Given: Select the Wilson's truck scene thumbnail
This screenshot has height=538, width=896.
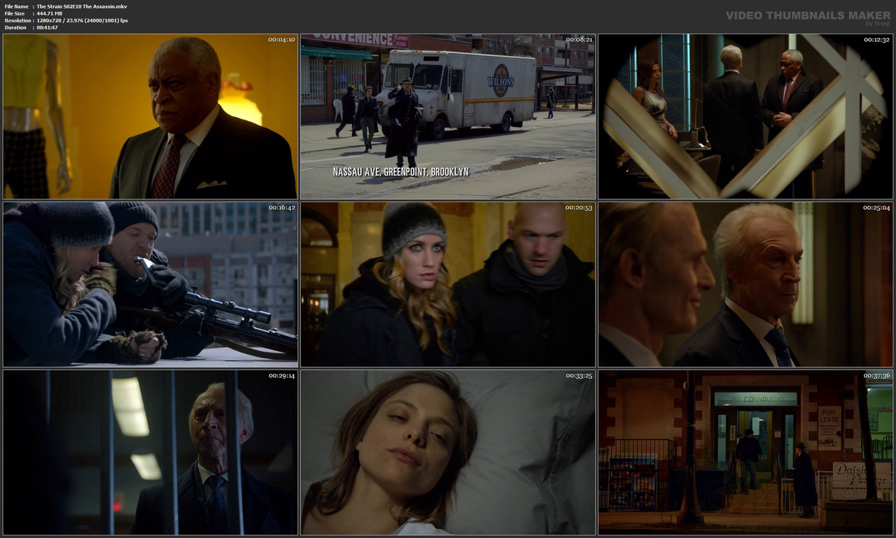Looking at the screenshot, I should 448,115.
